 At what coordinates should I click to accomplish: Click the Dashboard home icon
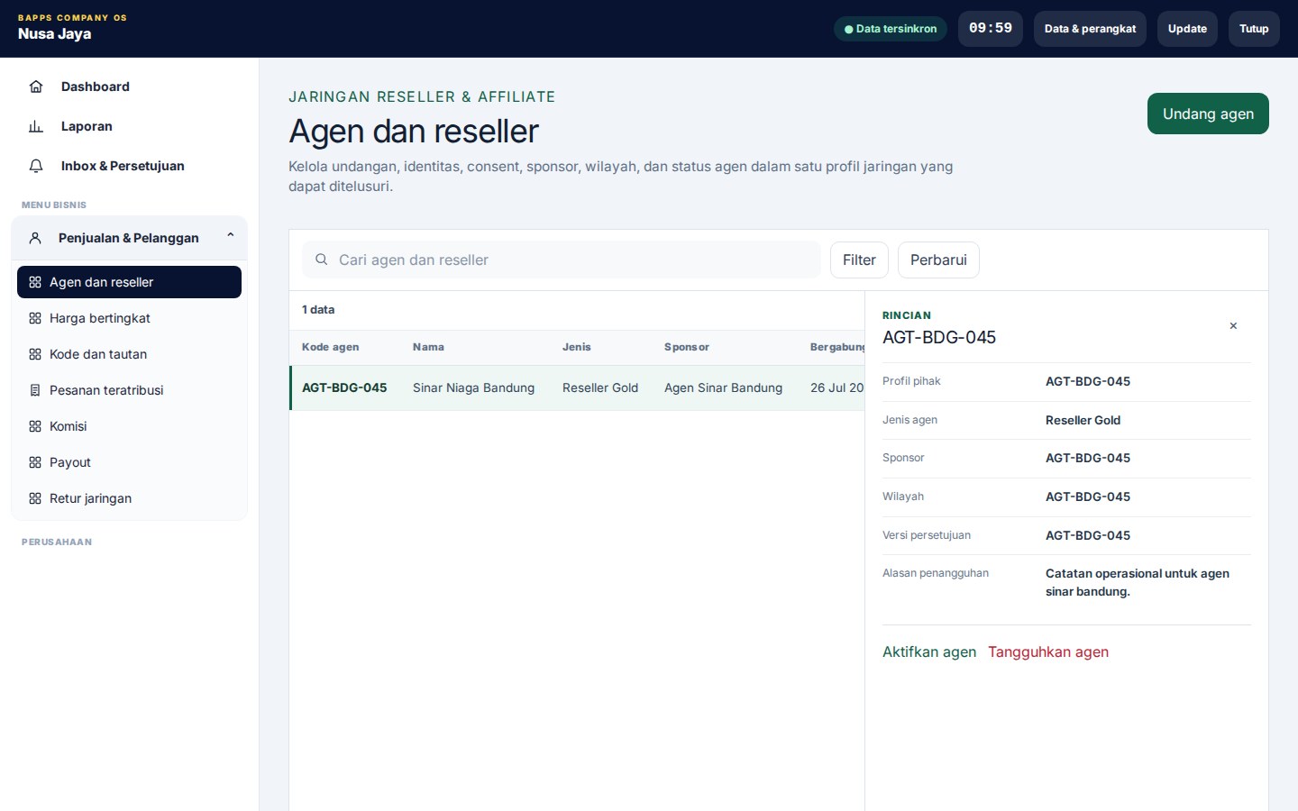click(36, 87)
